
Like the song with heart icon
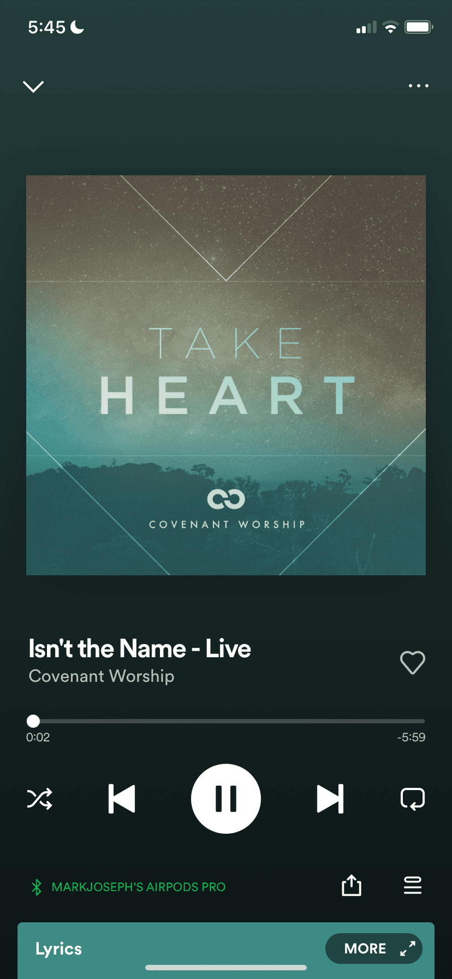point(412,662)
